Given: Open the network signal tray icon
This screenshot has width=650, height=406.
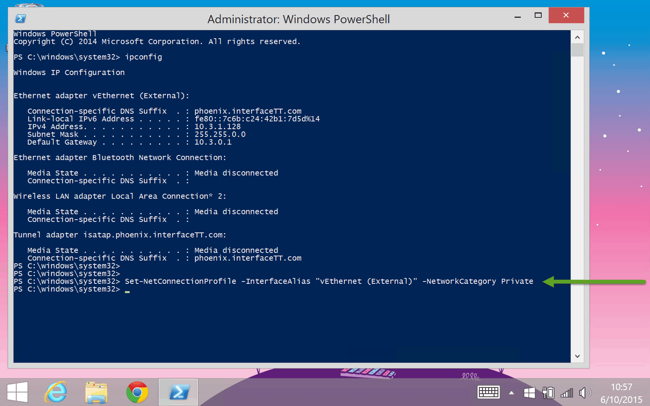Looking at the screenshot, I should (567, 392).
